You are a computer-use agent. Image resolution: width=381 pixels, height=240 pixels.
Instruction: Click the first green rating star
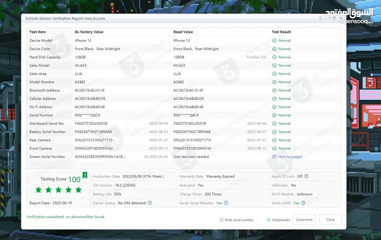click(x=38, y=190)
